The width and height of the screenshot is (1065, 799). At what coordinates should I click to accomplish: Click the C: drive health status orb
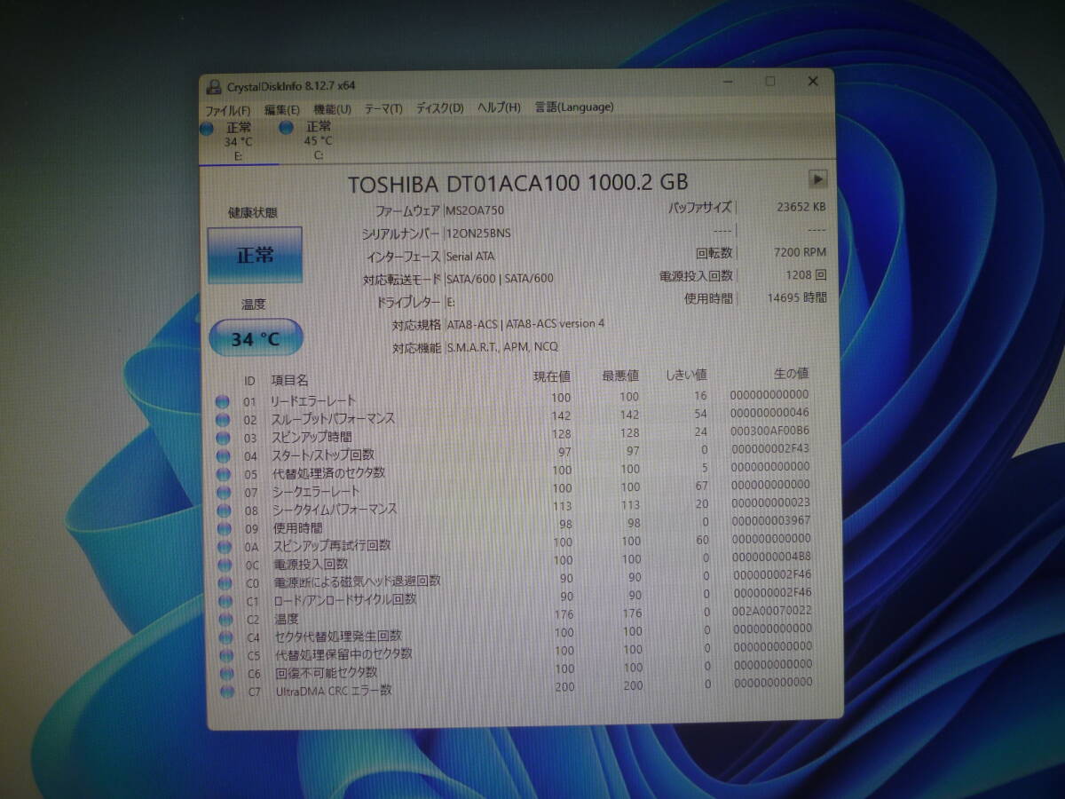[x=287, y=128]
